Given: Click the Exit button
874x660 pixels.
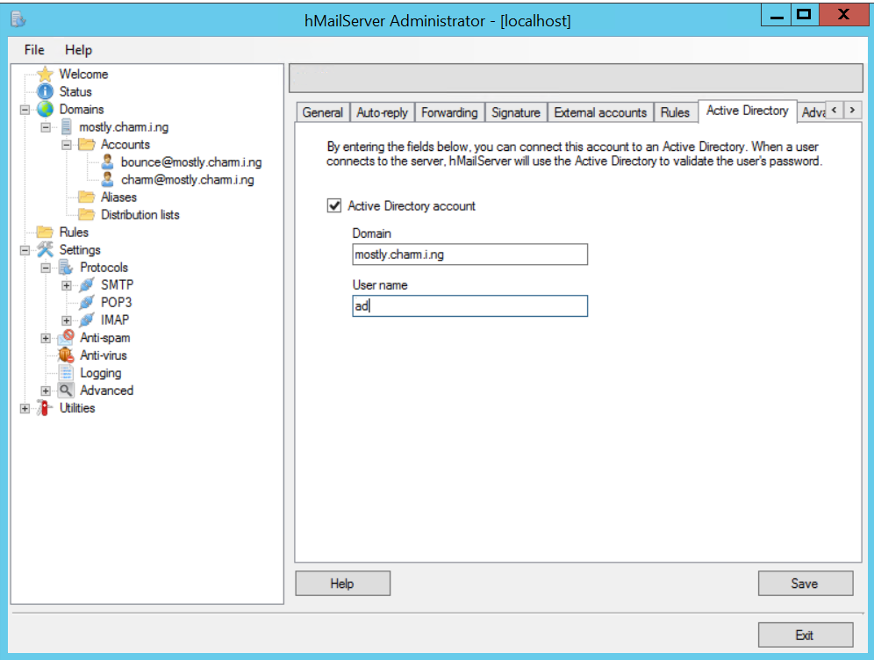Looking at the screenshot, I should click(805, 635).
